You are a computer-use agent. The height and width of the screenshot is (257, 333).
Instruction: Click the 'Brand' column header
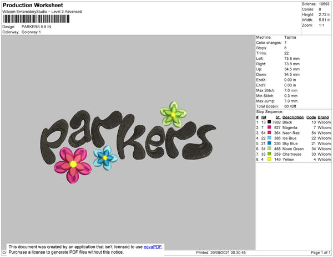click(323, 117)
